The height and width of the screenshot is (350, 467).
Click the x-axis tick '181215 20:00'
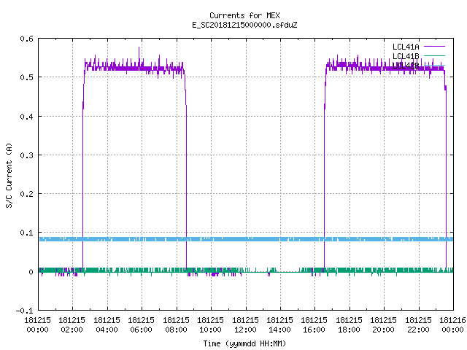point(384,325)
